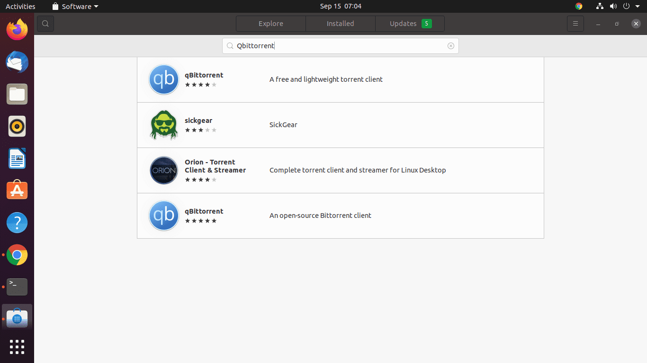Viewport: 647px width, 363px height.
Task: Click the Updates count badge 5
Action: pyautogui.click(x=426, y=24)
